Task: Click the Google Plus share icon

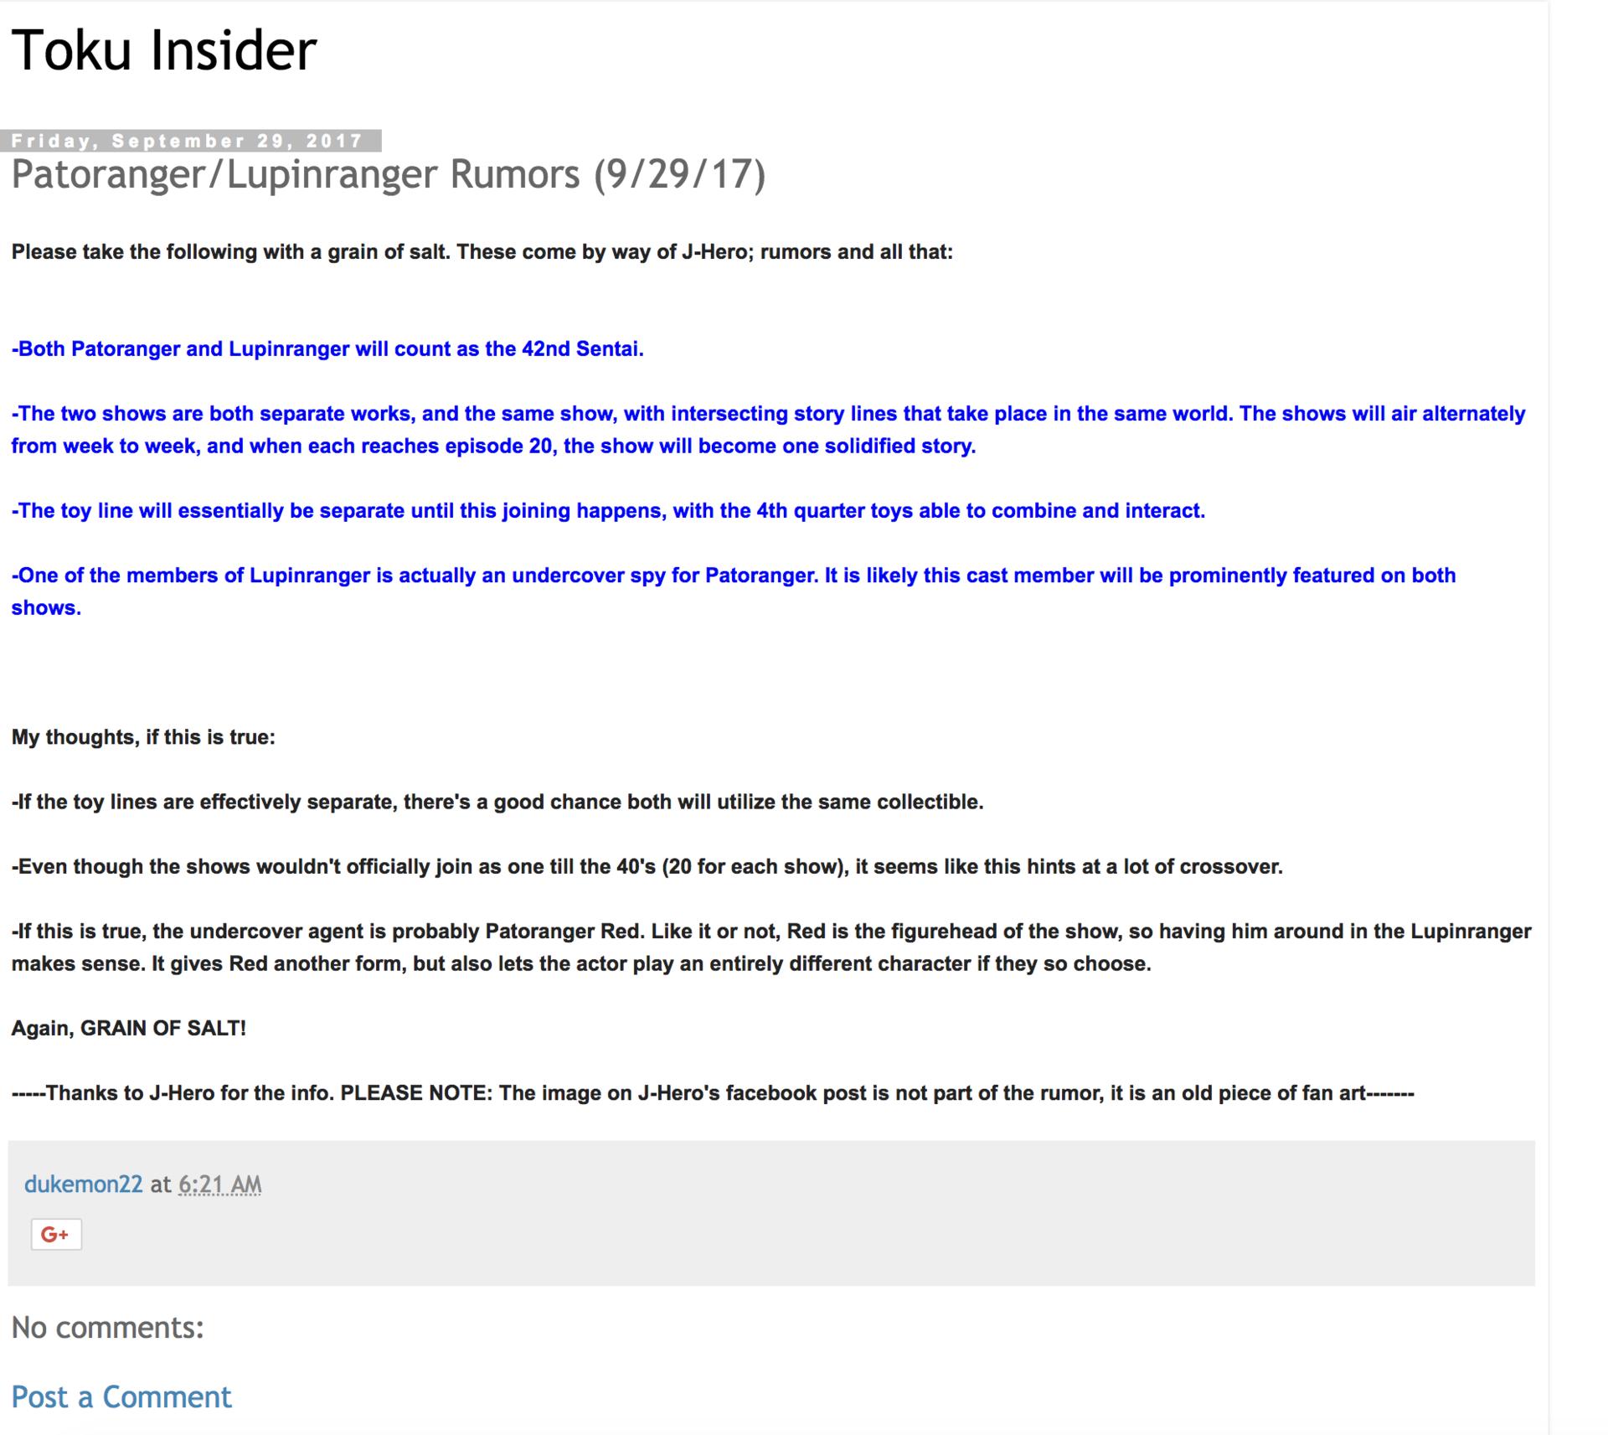Action: 56,1235
